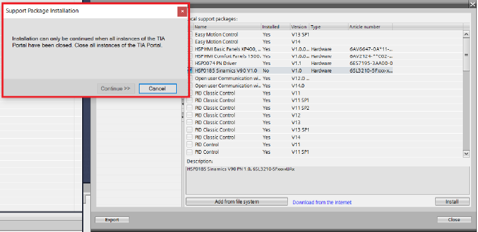Click the scroll down arrow of package list
The image size is (478, 232).
point(466,154)
